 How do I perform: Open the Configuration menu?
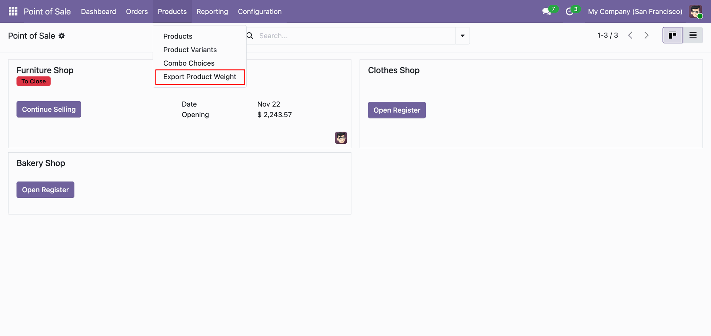(260, 11)
